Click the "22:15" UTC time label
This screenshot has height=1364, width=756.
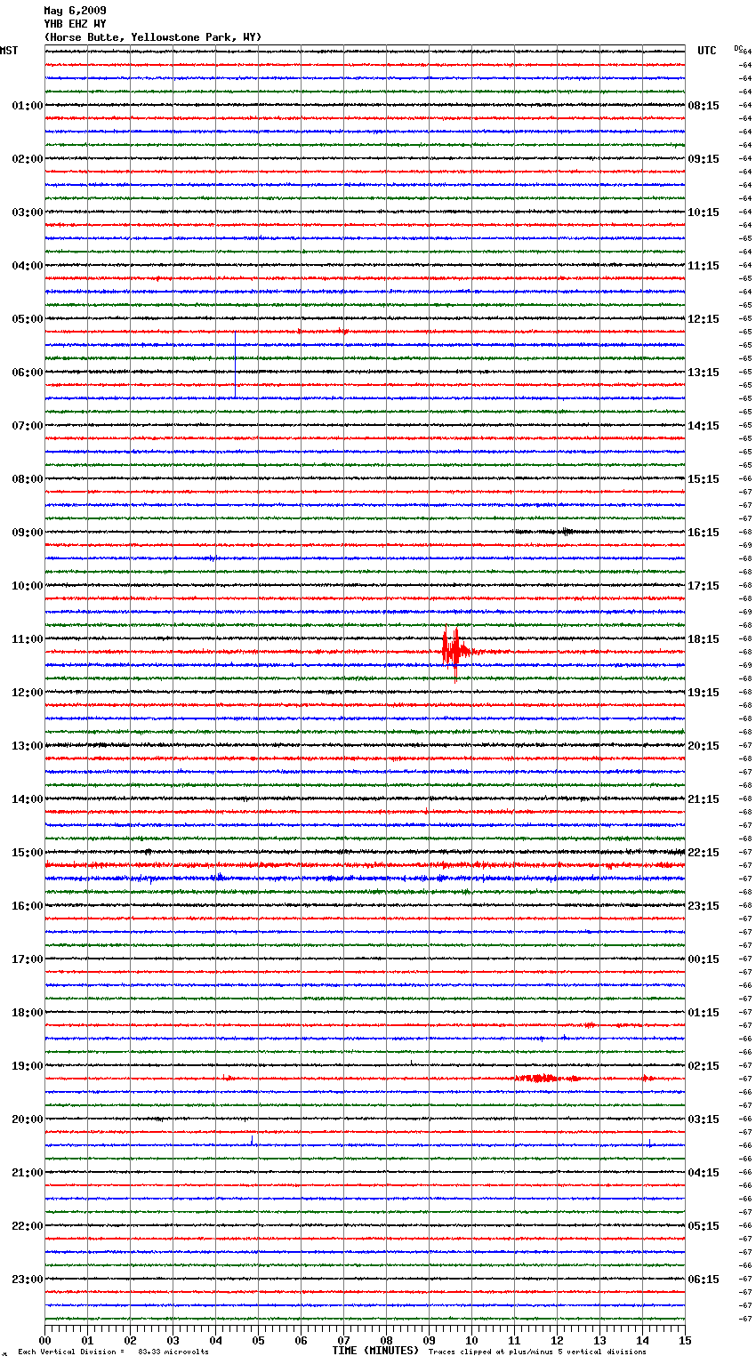(x=704, y=853)
